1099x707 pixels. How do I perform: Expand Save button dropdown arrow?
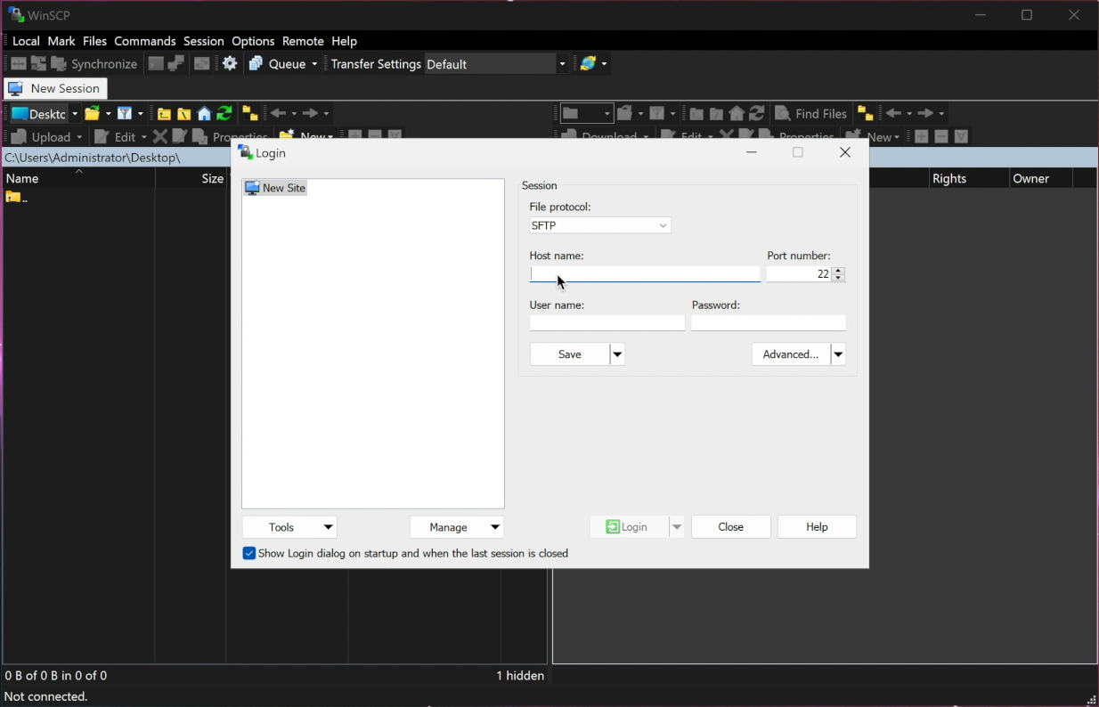[x=617, y=354]
